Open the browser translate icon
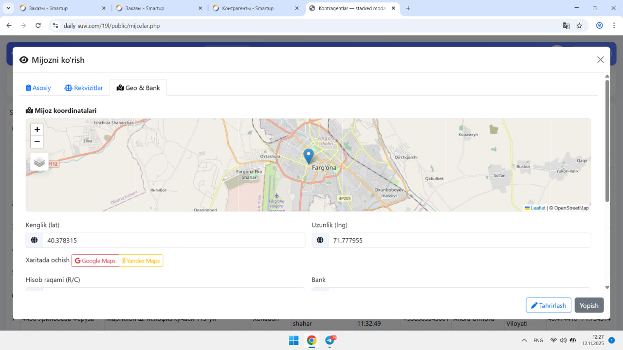The height and width of the screenshot is (350, 623). click(566, 26)
